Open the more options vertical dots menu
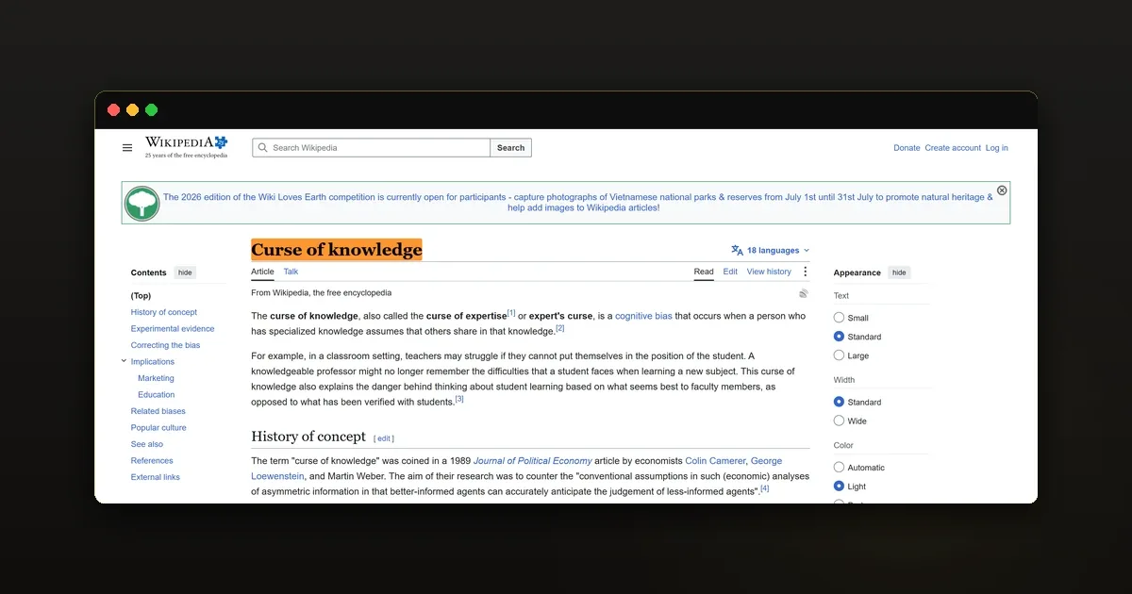The image size is (1132, 594). coord(805,272)
